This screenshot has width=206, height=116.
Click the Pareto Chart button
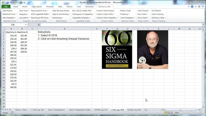[126, 11]
